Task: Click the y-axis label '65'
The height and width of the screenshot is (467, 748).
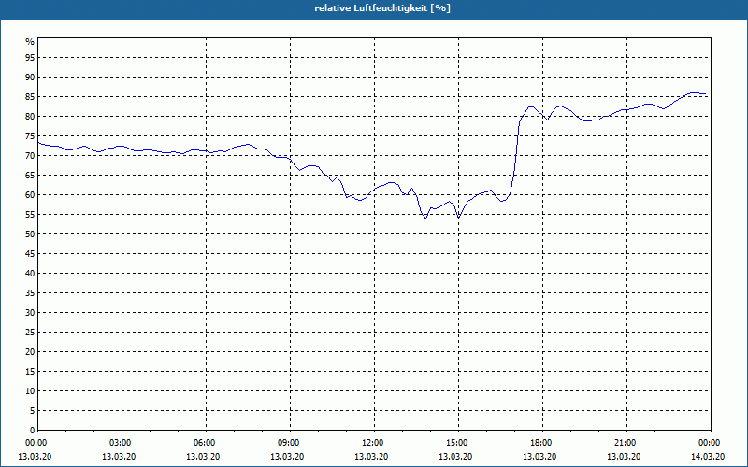Action: click(30, 176)
